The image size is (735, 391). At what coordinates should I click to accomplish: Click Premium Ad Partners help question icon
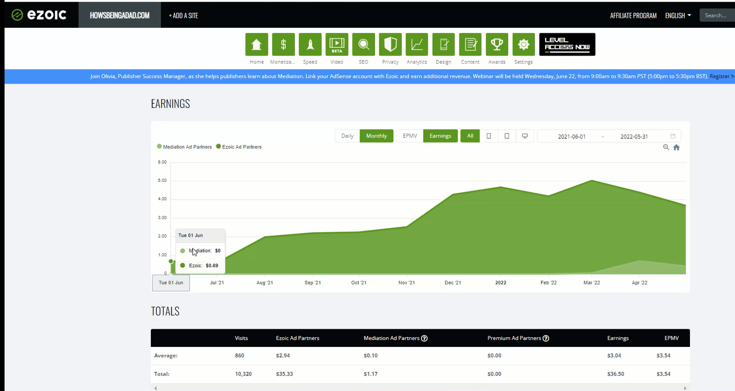tap(546, 338)
